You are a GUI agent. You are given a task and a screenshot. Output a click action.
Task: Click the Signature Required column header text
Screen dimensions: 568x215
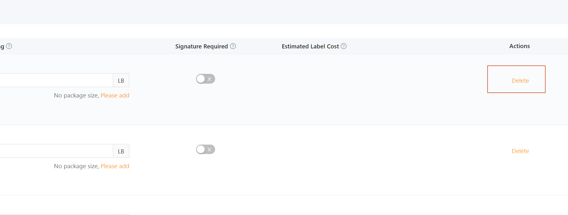pos(202,46)
